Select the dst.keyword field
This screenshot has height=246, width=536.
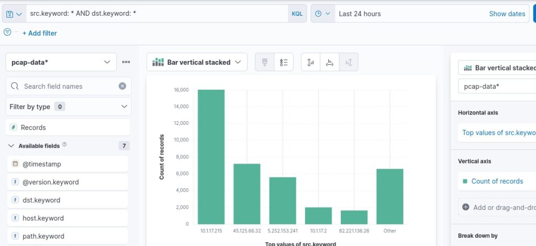[41, 200]
